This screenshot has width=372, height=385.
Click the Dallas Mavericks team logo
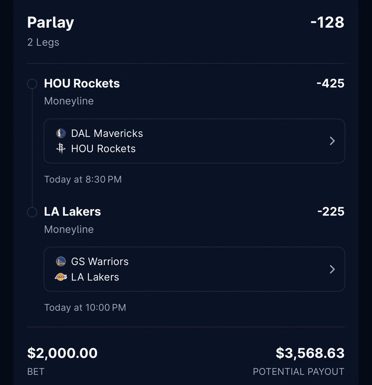click(61, 133)
